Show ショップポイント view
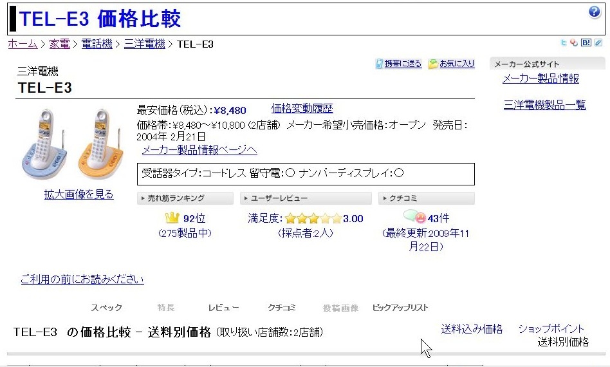Image resolution: width=610 pixels, height=367 pixels. [x=551, y=329]
